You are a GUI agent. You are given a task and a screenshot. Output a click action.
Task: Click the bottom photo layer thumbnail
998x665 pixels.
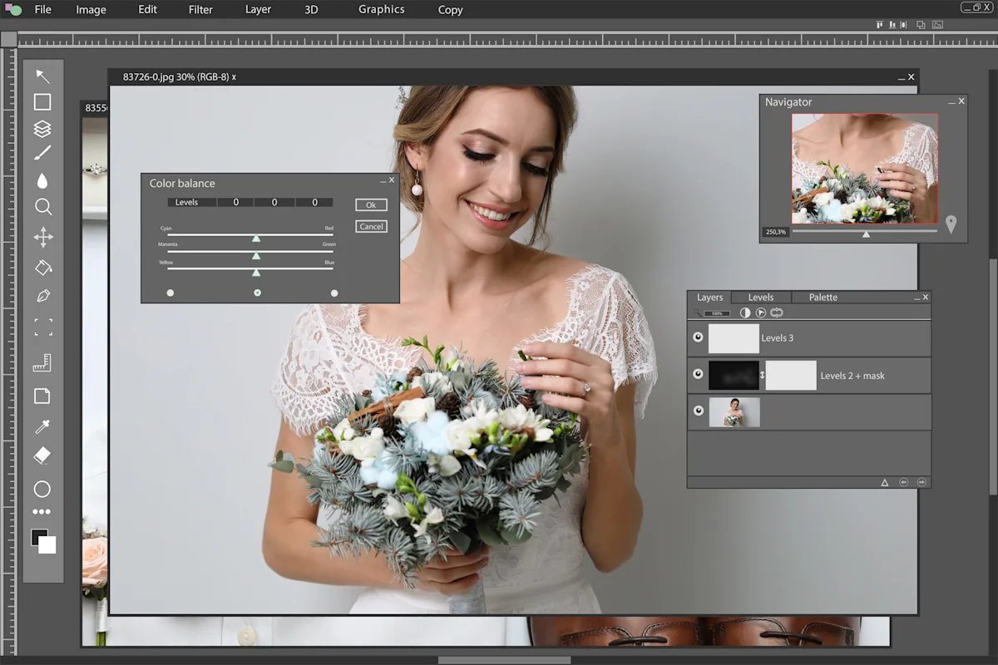tap(735, 411)
